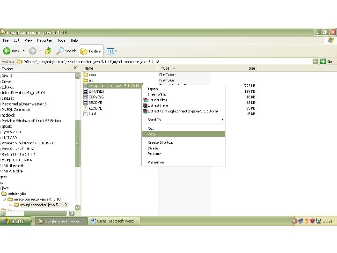Screen dimensions: 337x253
Task: Choose Delete in the context menu
Action: coord(183,148)
